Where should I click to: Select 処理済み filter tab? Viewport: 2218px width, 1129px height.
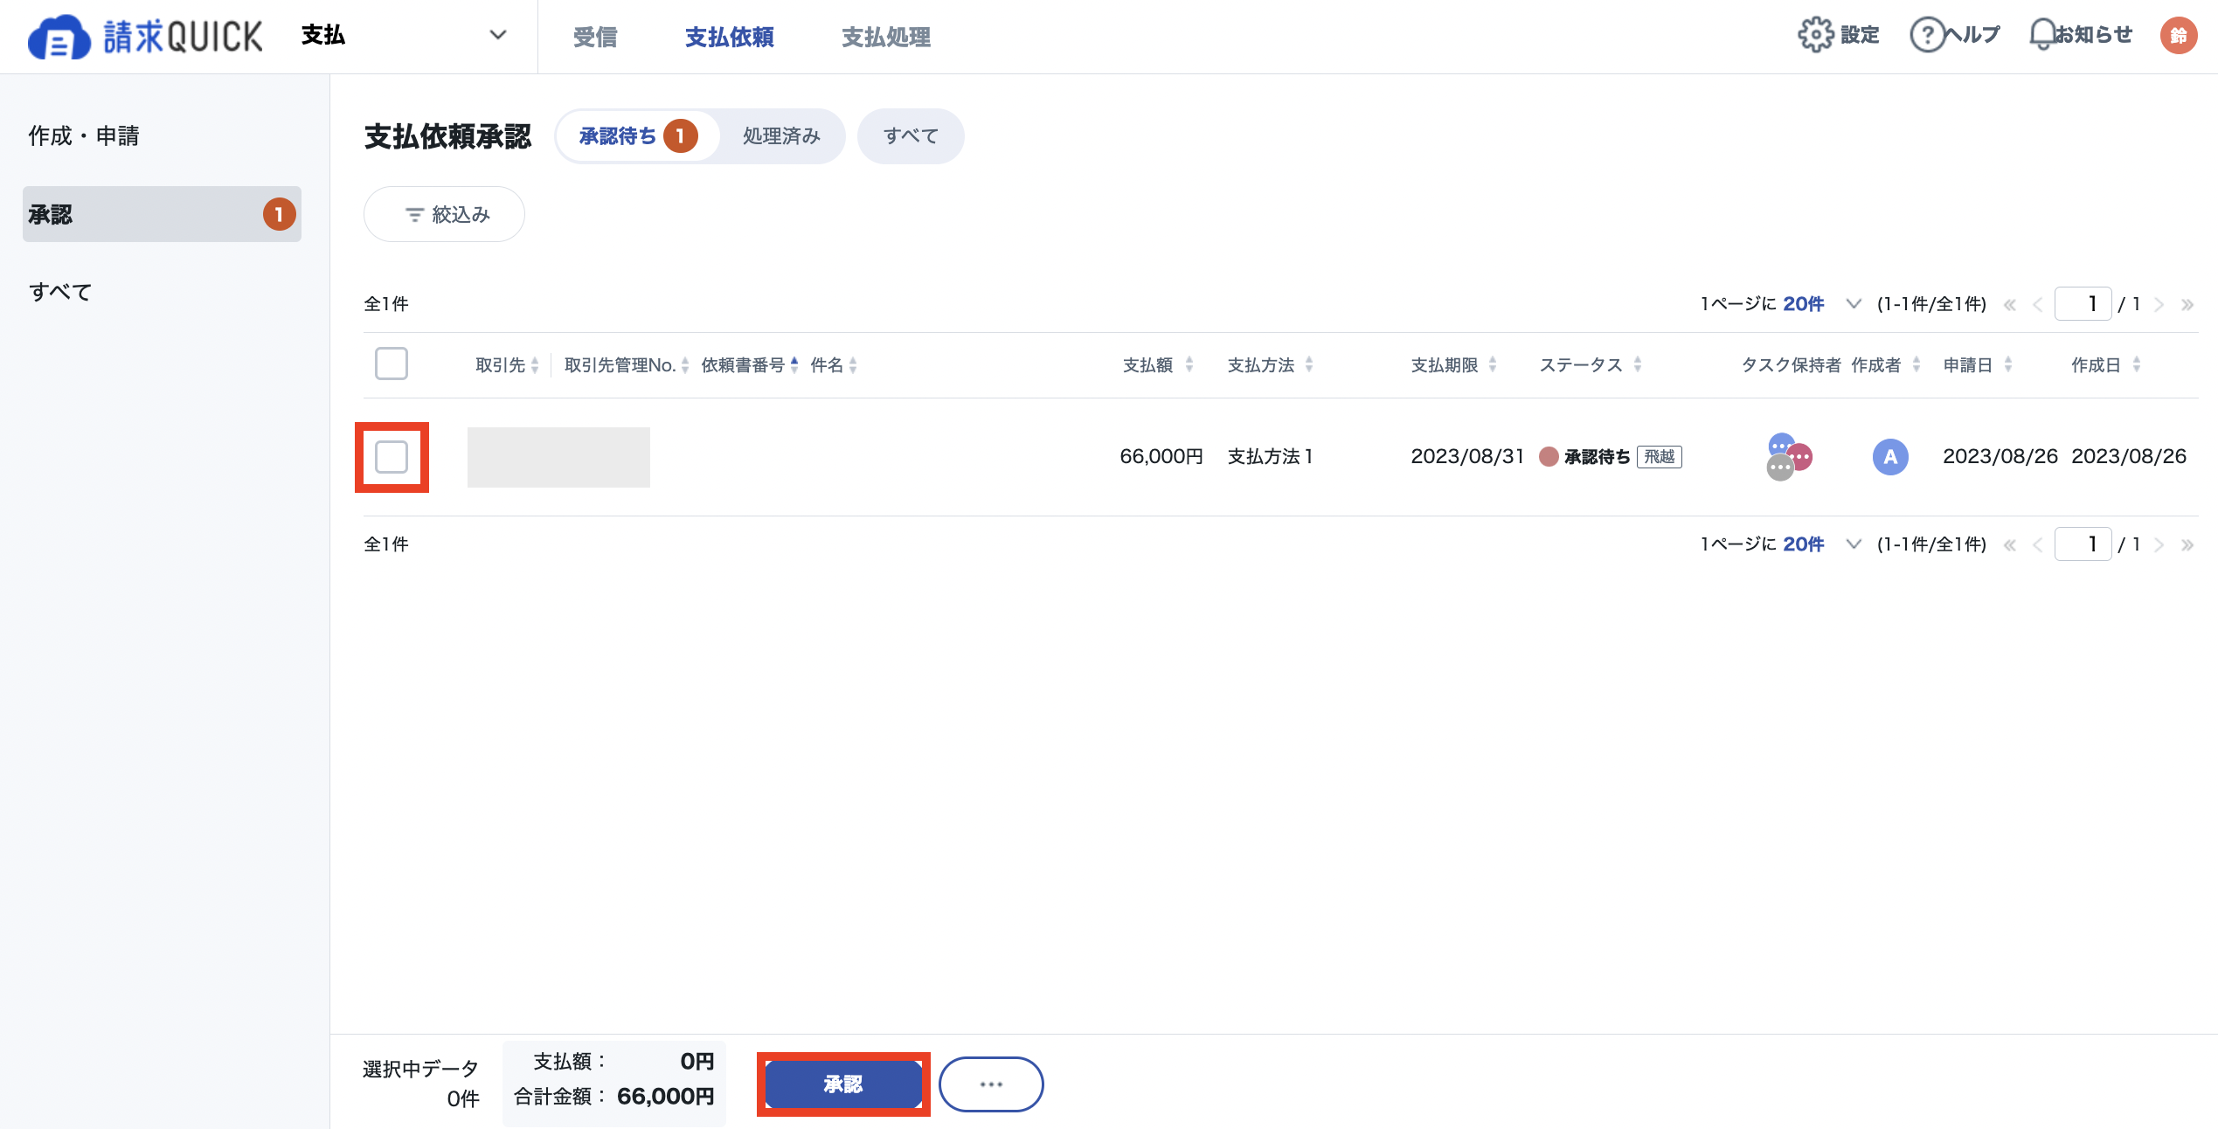tap(781, 136)
